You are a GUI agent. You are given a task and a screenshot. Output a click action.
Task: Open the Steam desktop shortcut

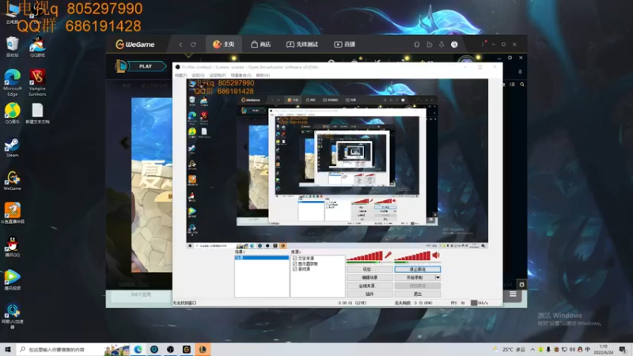(x=12, y=147)
